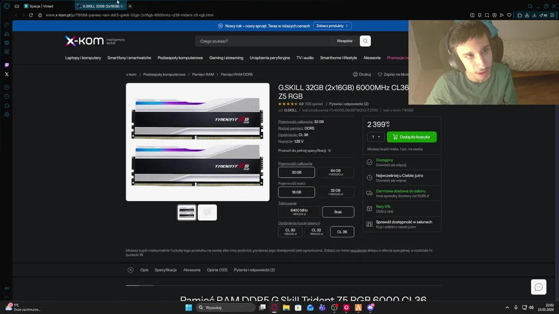Open the Player icon in sidebar

pos(7,87)
